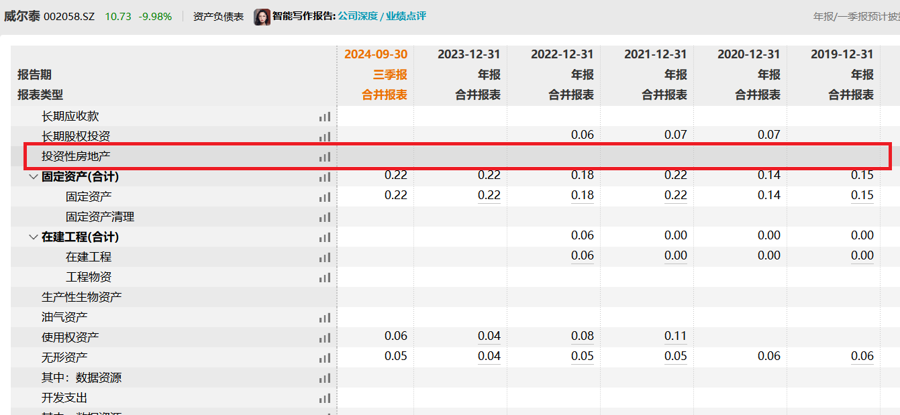Select the 2024-09-30 column header
This screenshot has width=900, height=415.
click(376, 54)
